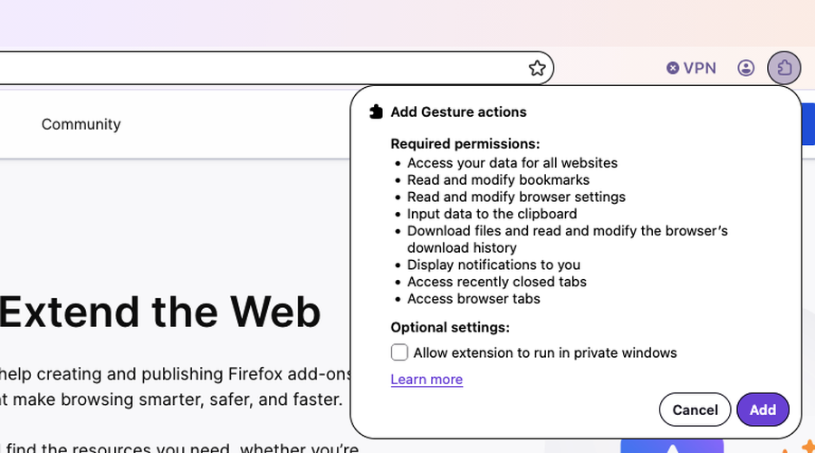Open the Firefox account profile icon
815x453 pixels.
[x=746, y=68]
